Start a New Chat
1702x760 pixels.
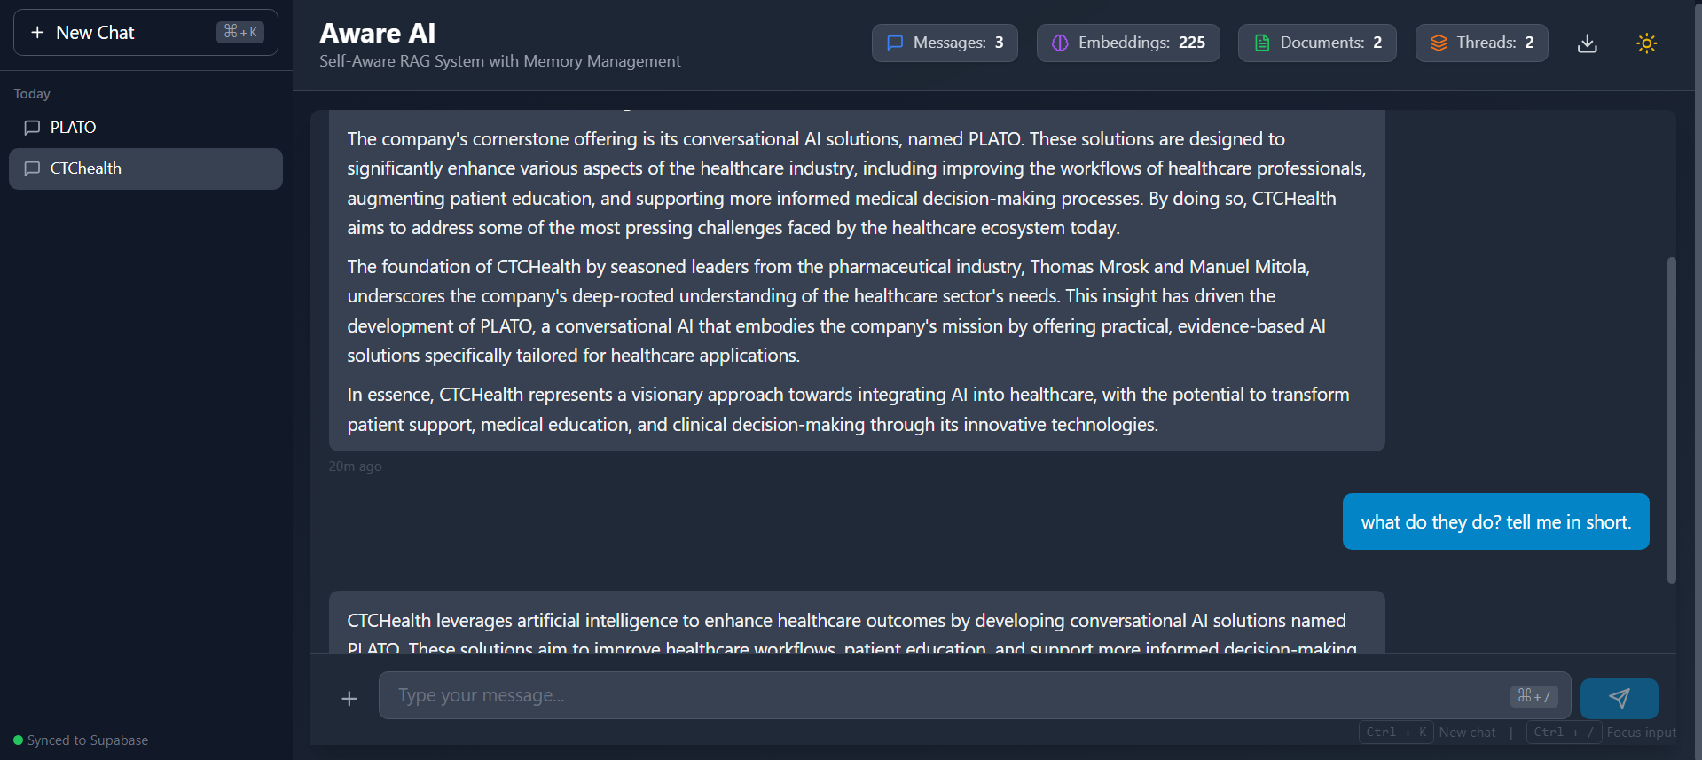point(145,33)
